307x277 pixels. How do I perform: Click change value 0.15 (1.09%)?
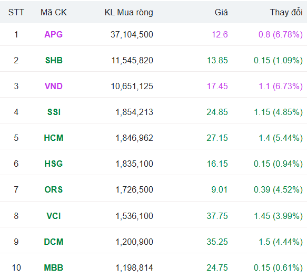[x=278, y=61]
